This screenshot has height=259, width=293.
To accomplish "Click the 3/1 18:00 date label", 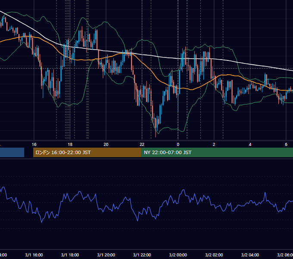I will (70, 255).
